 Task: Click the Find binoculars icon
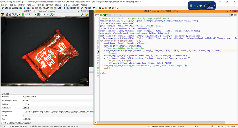click(x=59, y=8)
